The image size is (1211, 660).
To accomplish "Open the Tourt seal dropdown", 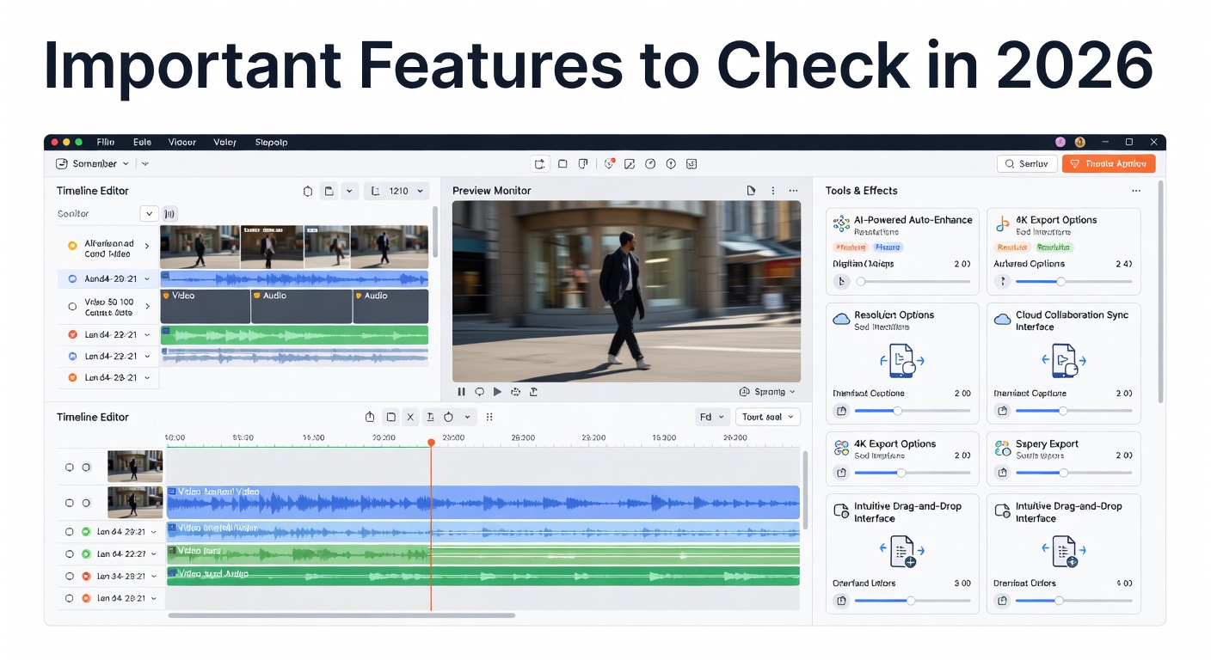I will (767, 417).
